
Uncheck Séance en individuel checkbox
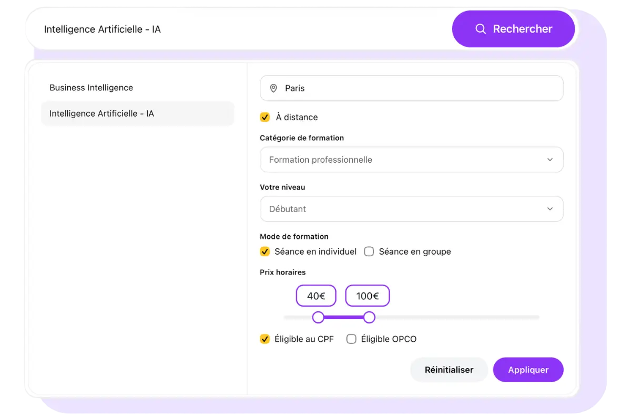(265, 251)
